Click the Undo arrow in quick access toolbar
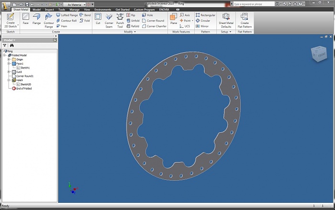 pos(33,4)
